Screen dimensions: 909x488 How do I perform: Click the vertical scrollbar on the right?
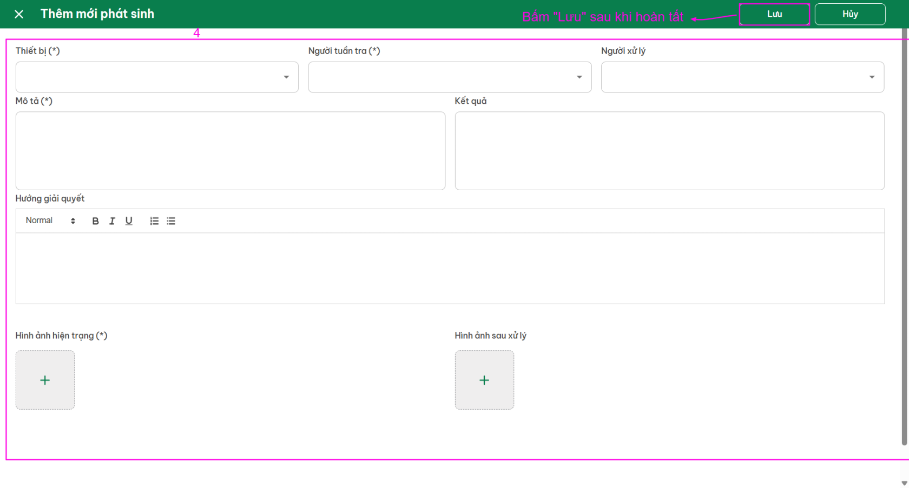pyautogui.click(x=904, y=238)
